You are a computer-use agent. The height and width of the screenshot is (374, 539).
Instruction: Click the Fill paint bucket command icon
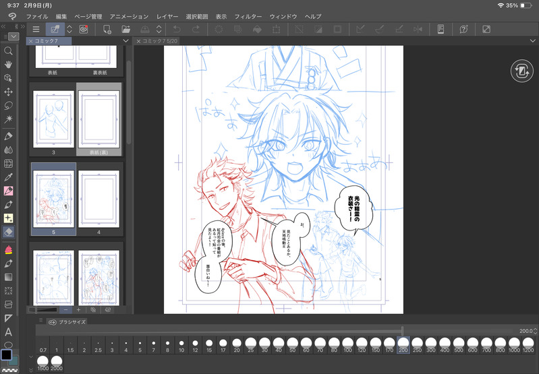coord(257,29)
